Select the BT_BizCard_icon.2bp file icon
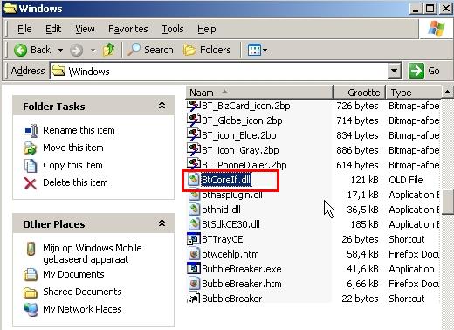 point(194,106)
